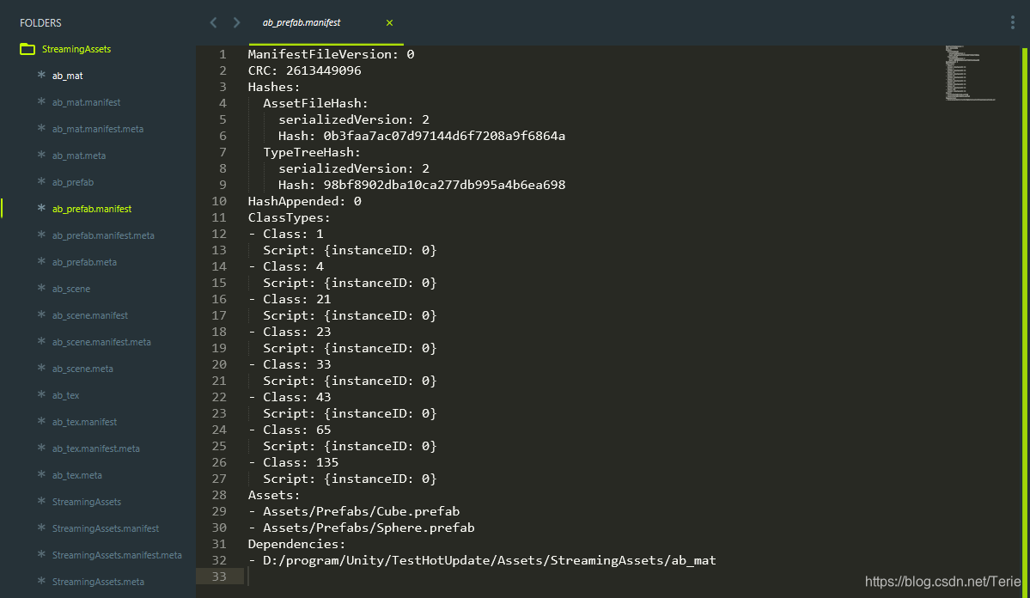Open ab_tex.meta file

[x=76, y=475]
